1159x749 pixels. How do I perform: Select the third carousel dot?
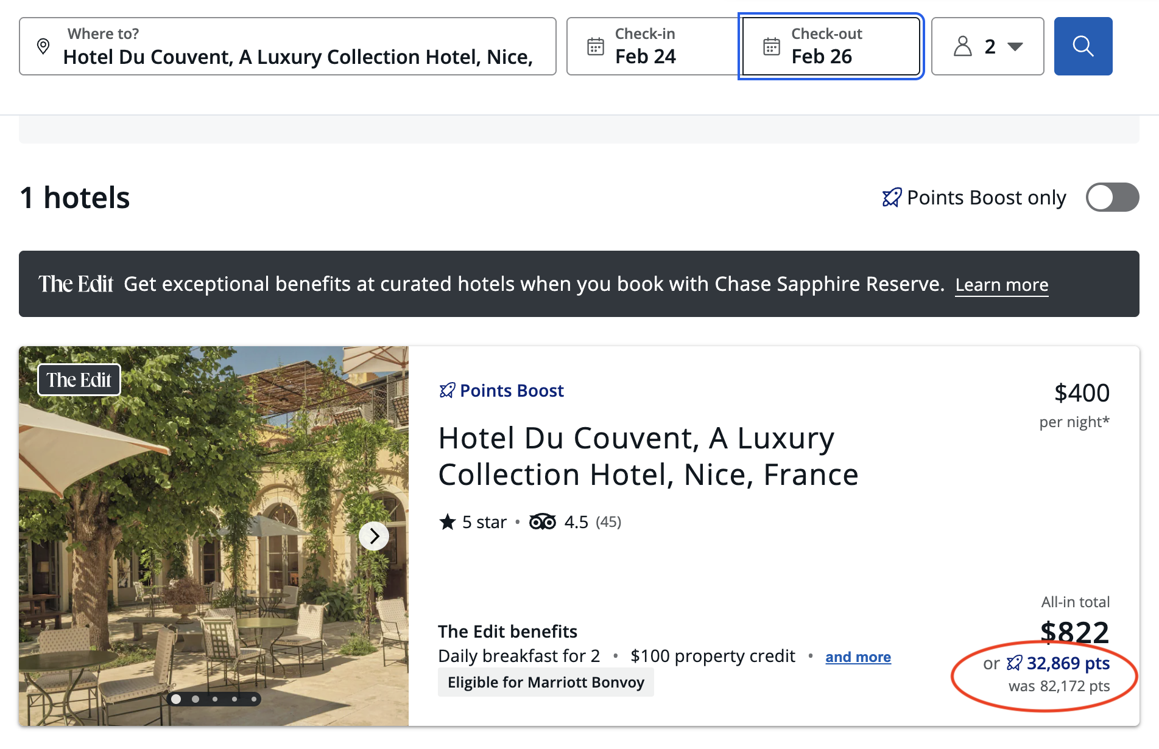214,698
